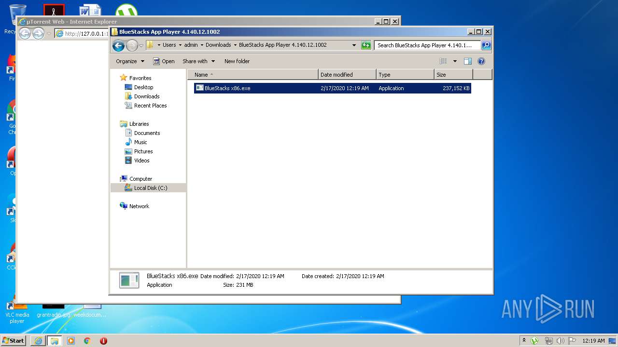Click the taskbar clock 12:19 AM
618x347 pixels.
(593, 341)
